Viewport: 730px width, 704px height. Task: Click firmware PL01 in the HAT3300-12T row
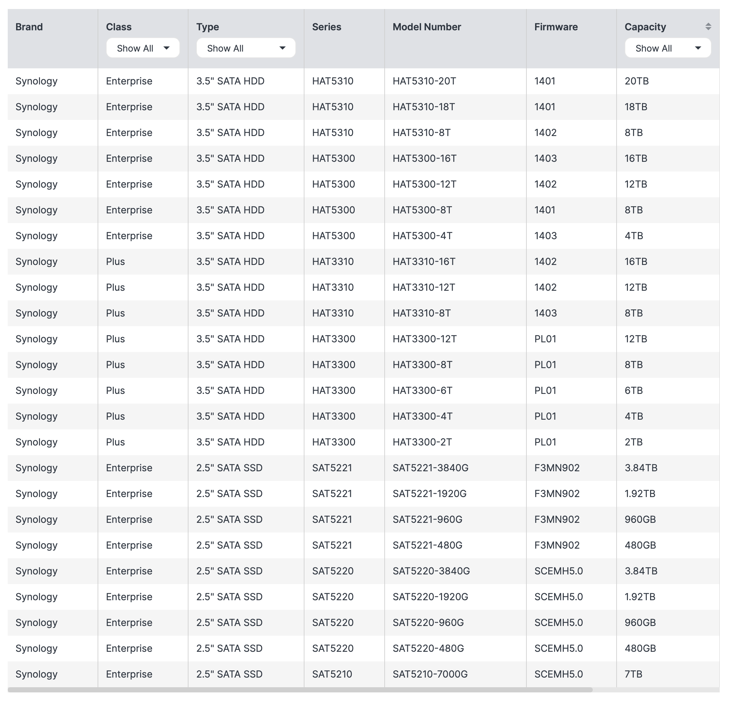(x=545, y=339)
